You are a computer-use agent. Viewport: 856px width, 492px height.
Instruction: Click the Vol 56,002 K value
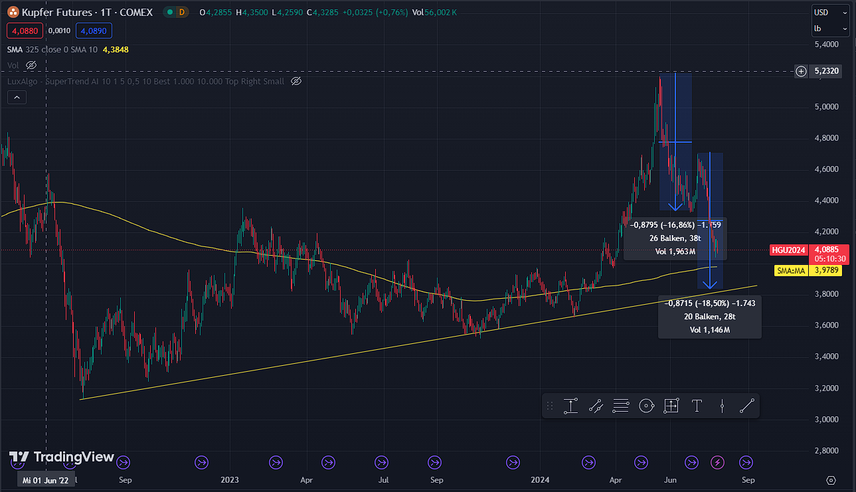[434, 12]
